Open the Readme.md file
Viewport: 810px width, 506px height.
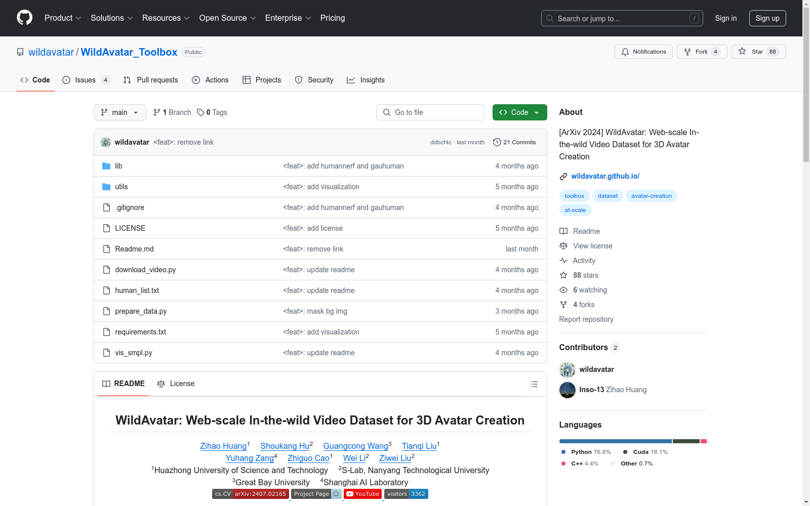coord(134,249)
